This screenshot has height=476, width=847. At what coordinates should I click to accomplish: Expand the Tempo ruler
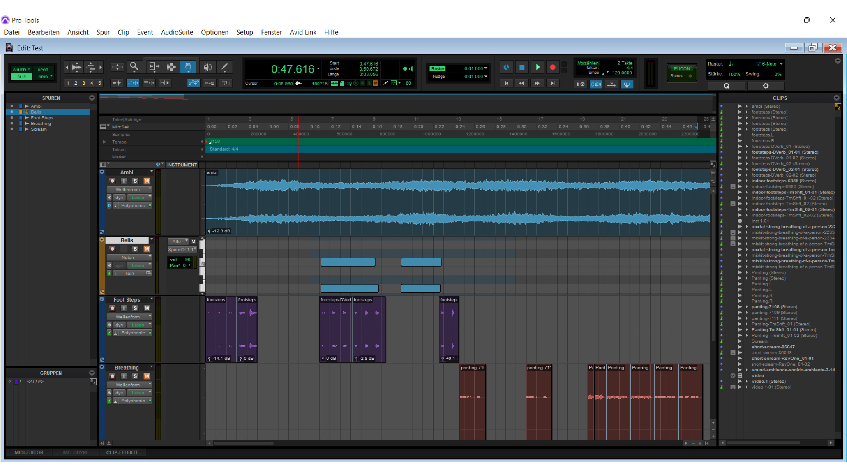tap(104, 142)
